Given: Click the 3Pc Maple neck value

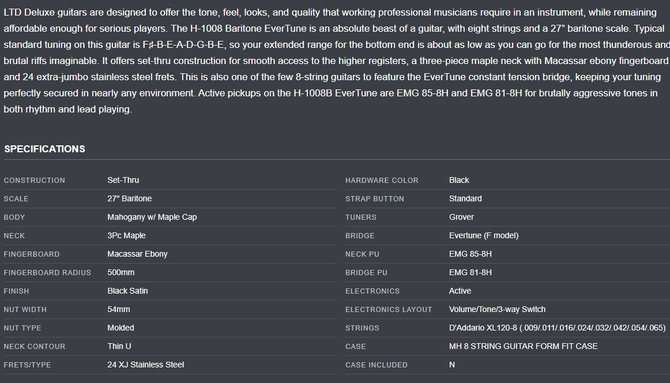Looking at the screenshot, I should [126, 235].
